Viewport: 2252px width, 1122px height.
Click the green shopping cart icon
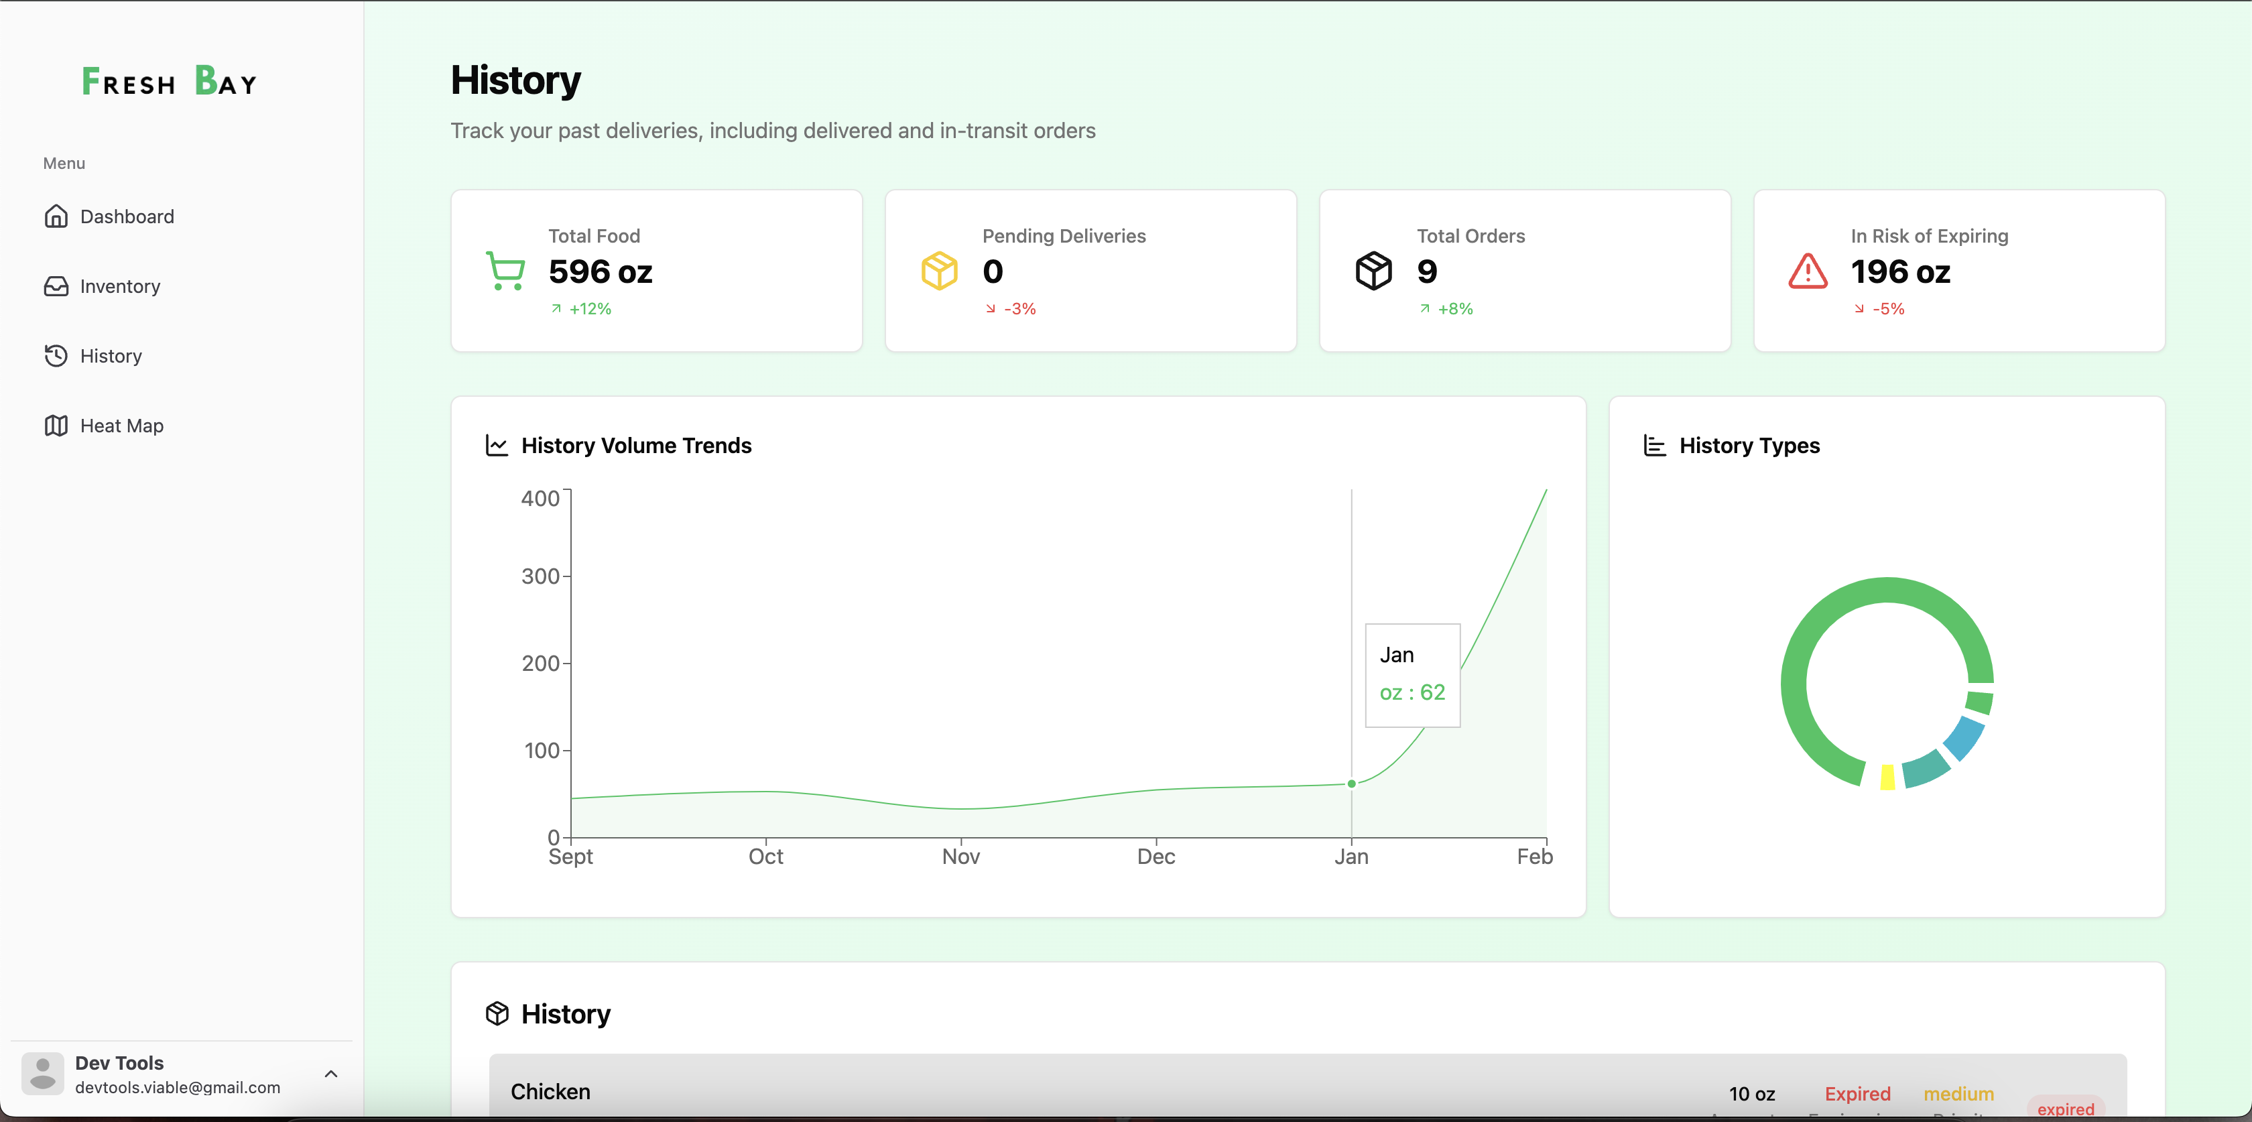click(x=505, y=271)
